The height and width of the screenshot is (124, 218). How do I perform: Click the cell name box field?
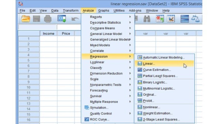[37, 27]
